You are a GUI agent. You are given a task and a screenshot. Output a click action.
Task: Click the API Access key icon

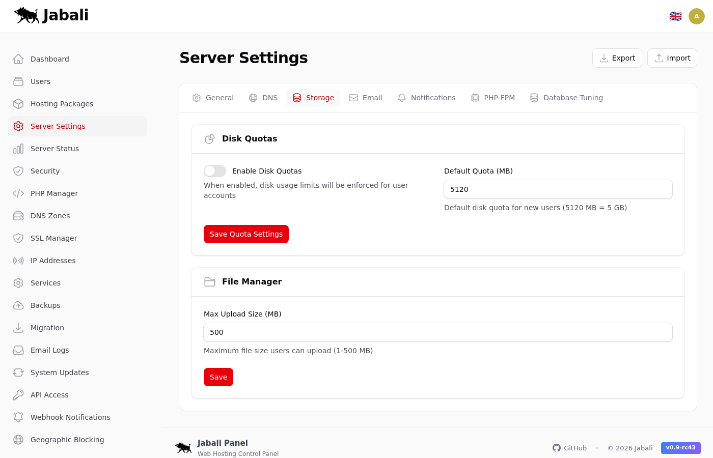(x=18, y=395)
